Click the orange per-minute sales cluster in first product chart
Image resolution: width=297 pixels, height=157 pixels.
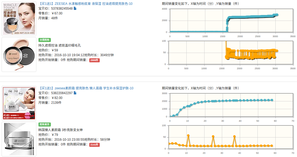(x=251, y=54)
